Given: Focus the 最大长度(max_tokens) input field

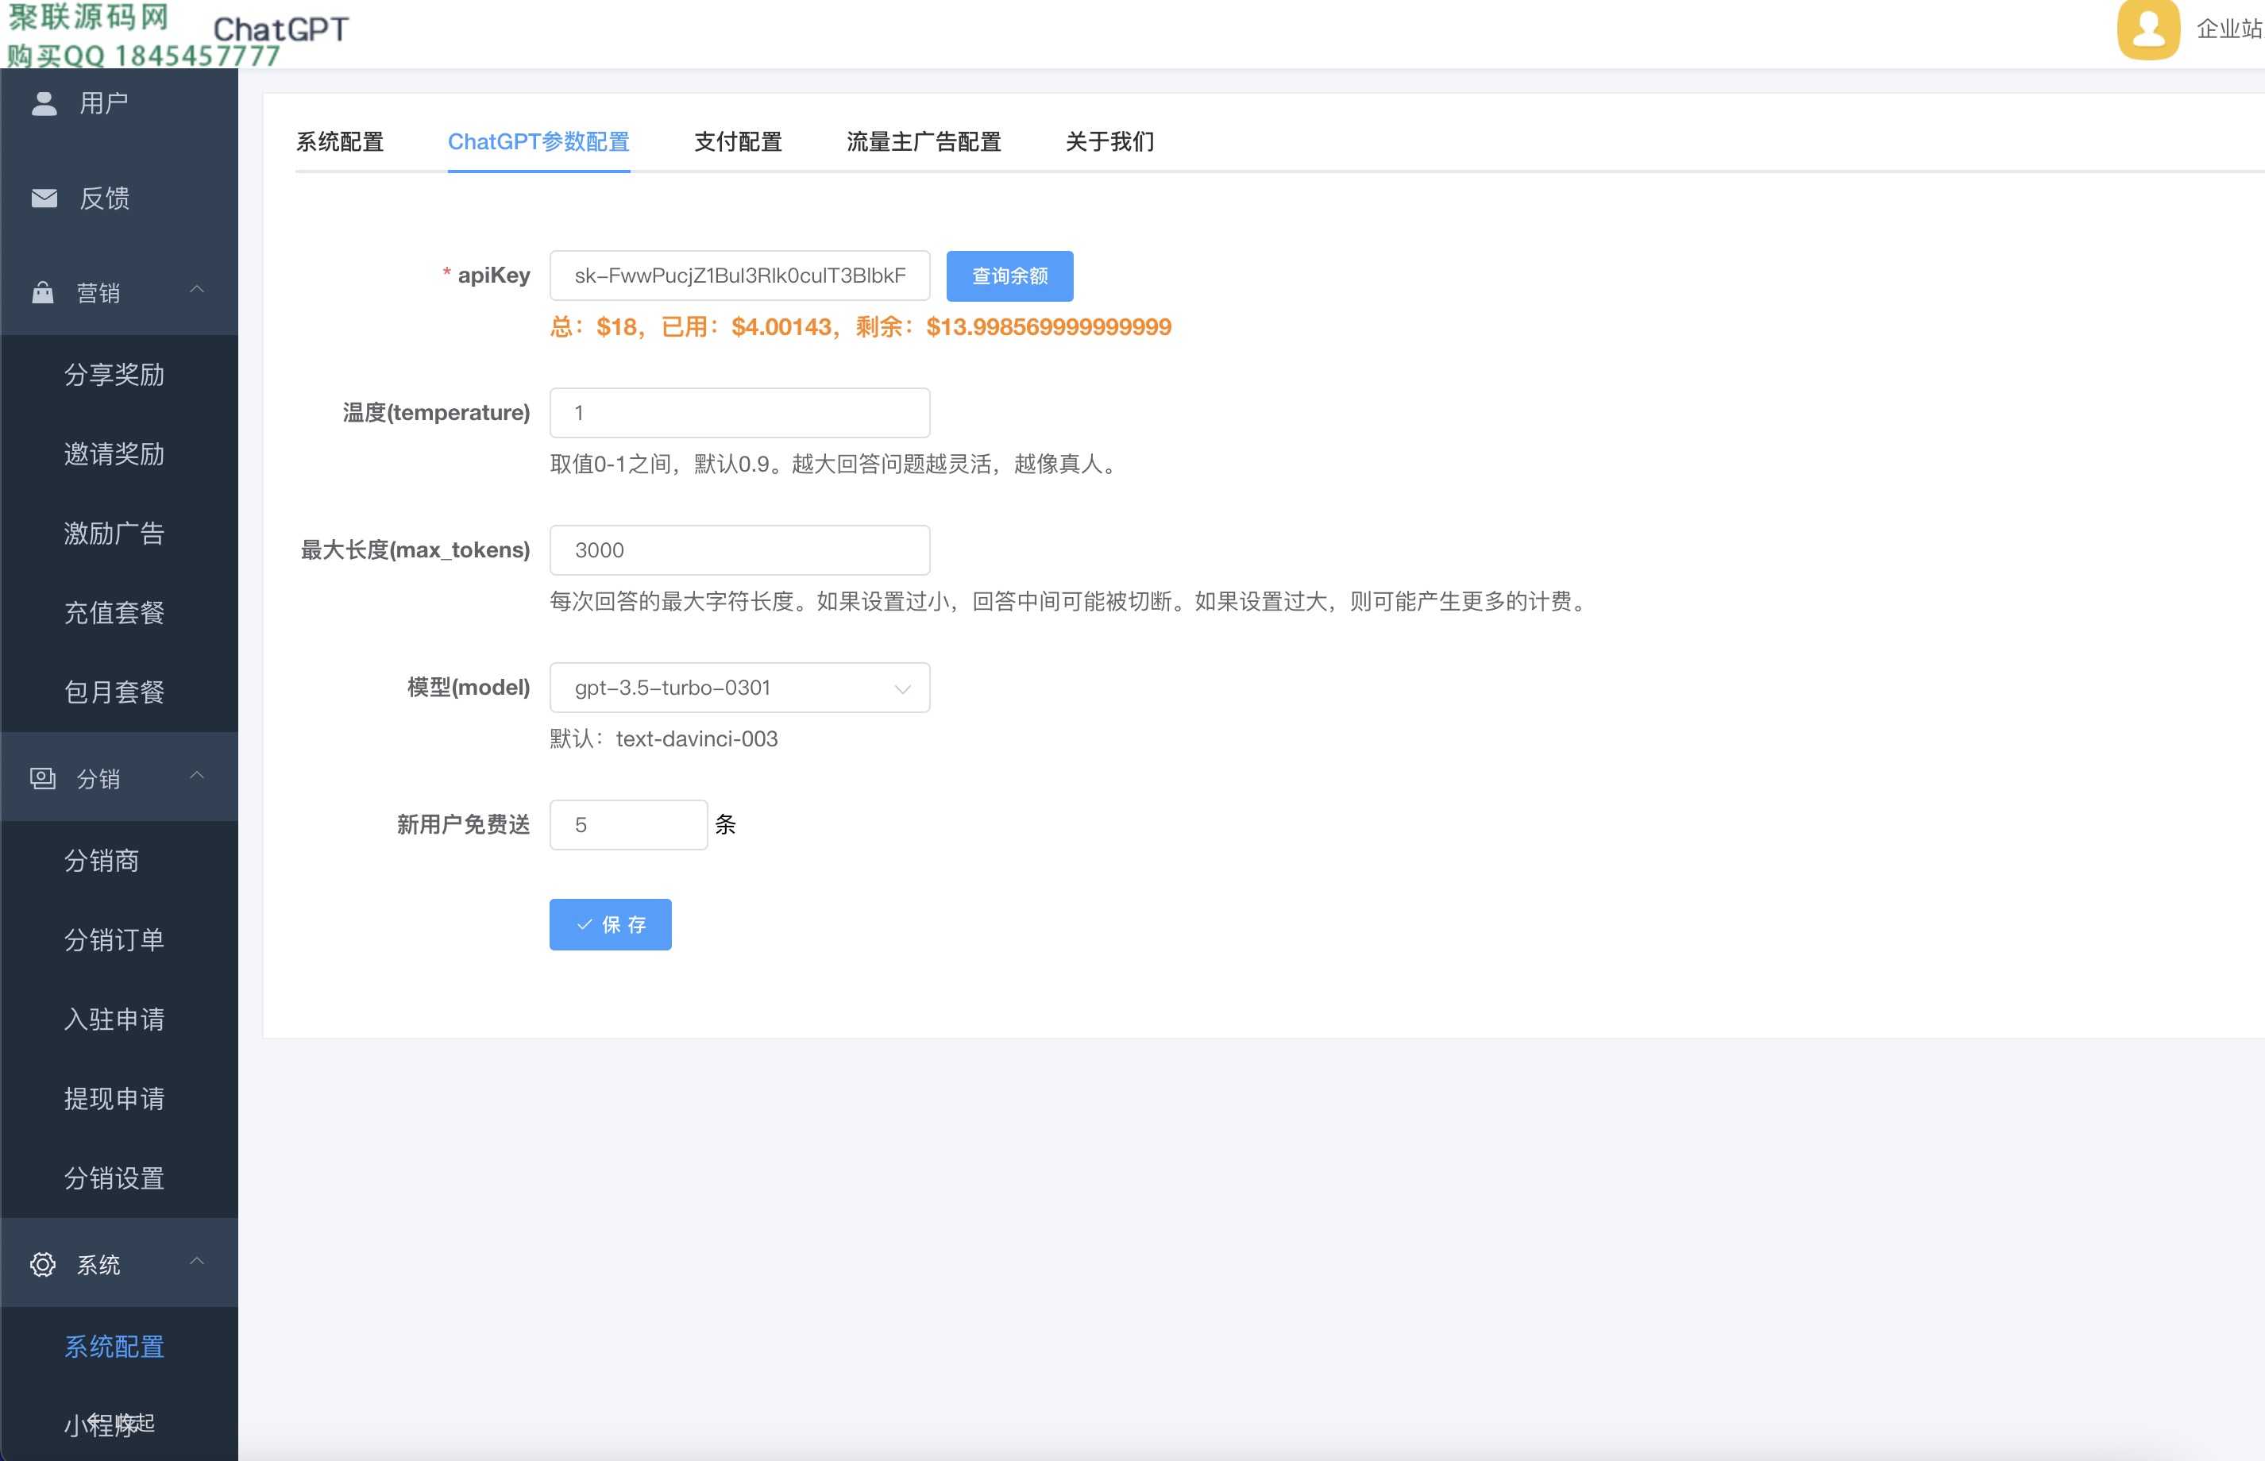Looking at the screenshot, I should pyautogui.click(x=740, y=550).
